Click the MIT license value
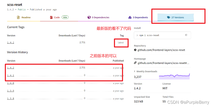The height and width of the screenshot is (107, 213). point(165,88)
